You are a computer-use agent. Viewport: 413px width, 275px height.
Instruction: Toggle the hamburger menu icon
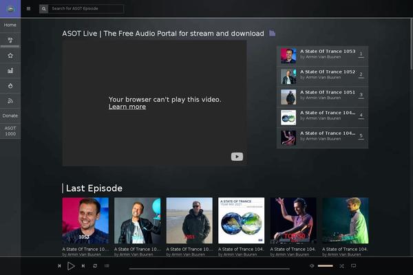28,9
